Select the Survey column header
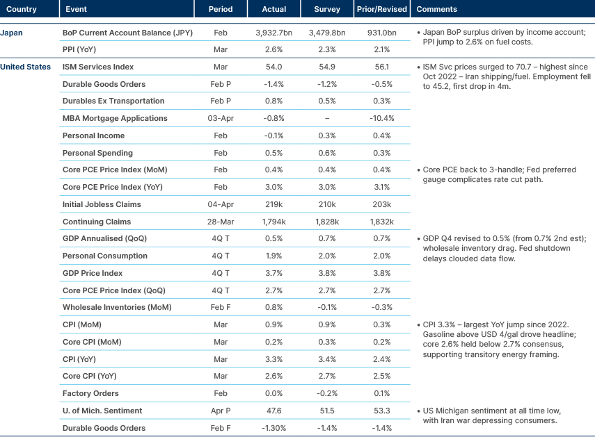This screenshot has width=595, height=437. (x=326, y=9)
